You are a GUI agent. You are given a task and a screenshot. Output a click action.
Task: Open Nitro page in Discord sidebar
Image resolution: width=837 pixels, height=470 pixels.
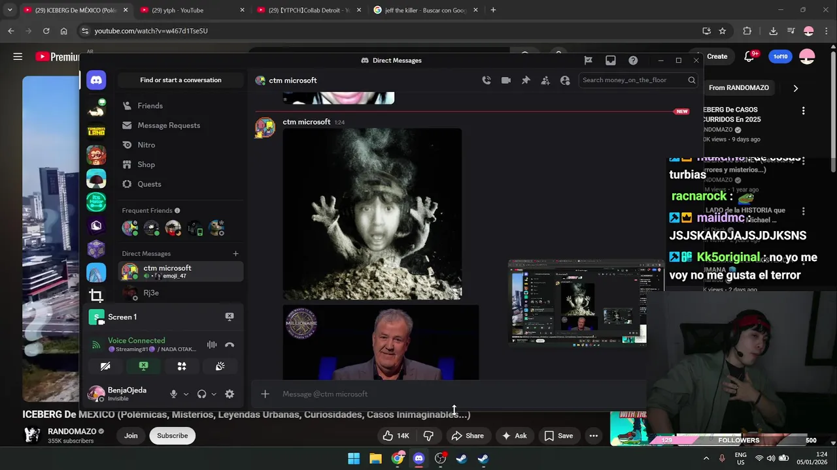pos(180,145)
